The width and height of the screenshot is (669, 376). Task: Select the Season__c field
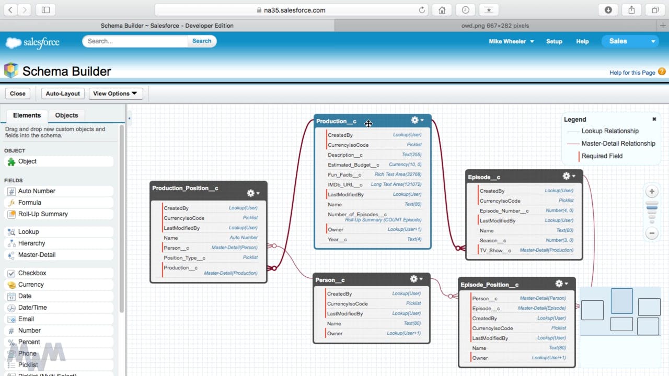click(526, 240)
